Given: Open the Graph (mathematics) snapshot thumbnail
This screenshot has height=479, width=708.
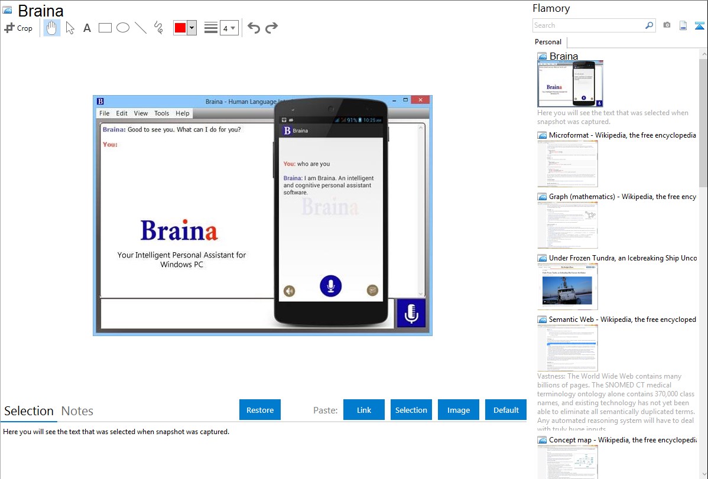Looking at the screenshot, I should [567, 225].
